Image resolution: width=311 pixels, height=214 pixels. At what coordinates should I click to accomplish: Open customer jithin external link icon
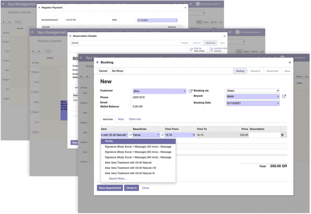191,91
